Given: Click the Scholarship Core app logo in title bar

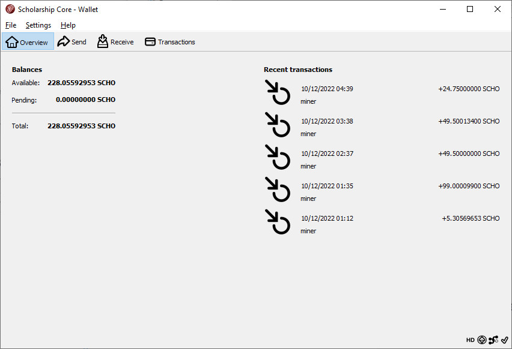Looking at the screenshot, I should click(x=10, y=9).
